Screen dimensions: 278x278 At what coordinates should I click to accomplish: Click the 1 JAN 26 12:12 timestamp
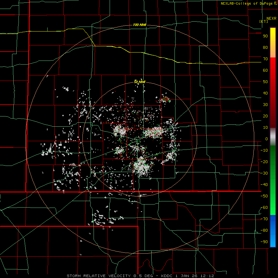pyautogui.click(x=195, y=276)
